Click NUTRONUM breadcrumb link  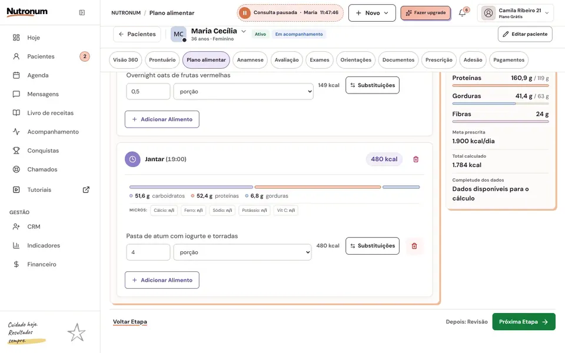[126, 13]
